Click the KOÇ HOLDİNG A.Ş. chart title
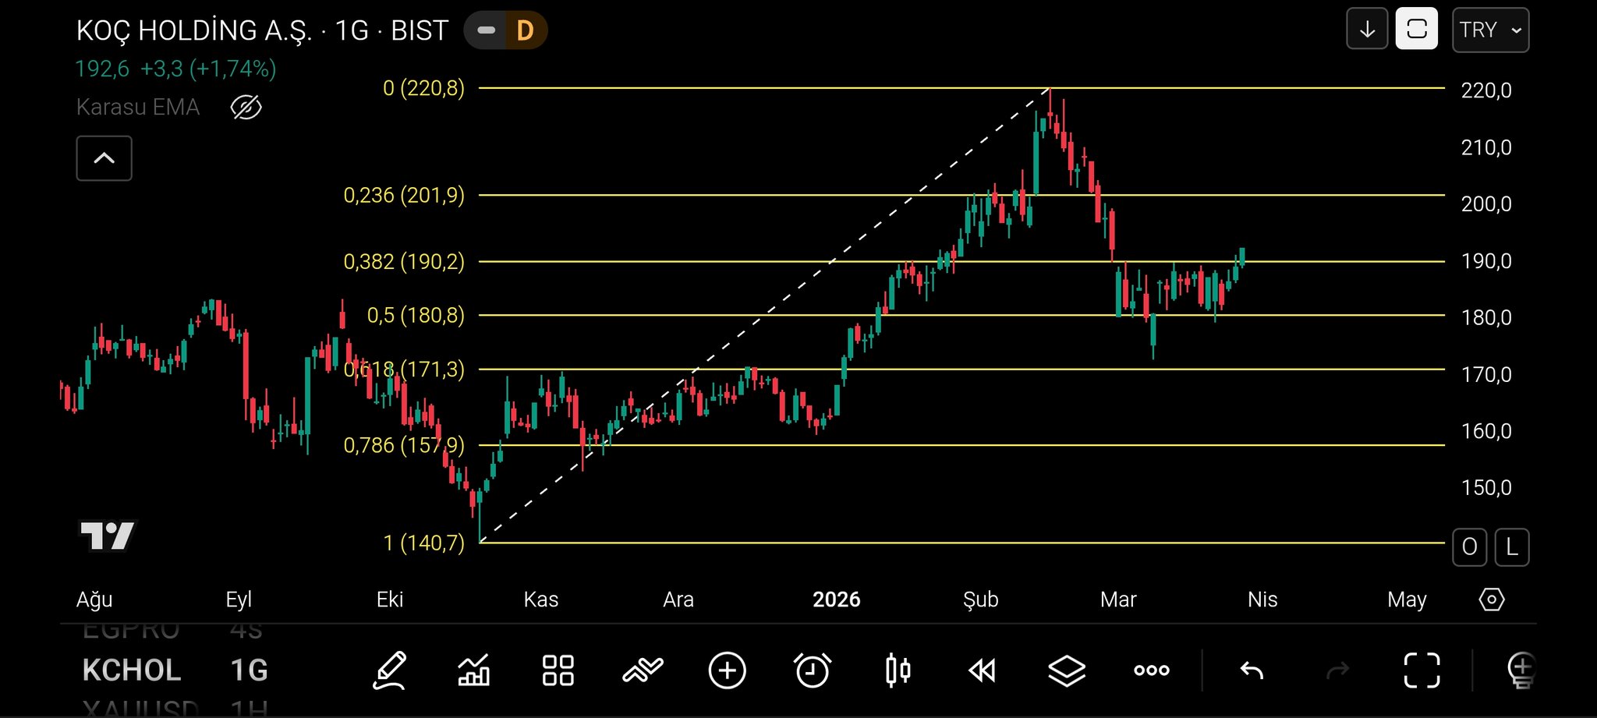The height and width of the screenshot is (718, 1597). [x=194, y=30]
